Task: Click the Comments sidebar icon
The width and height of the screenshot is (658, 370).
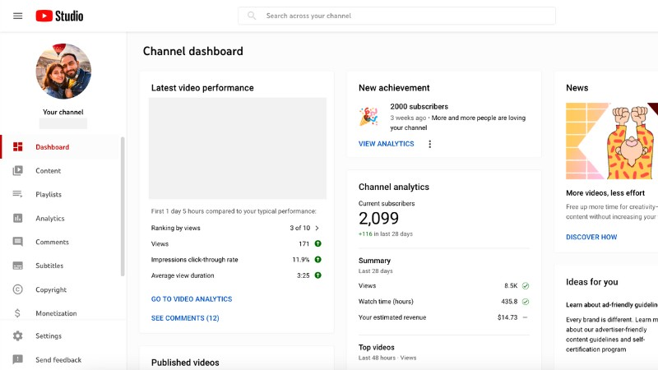Action: 17,243
